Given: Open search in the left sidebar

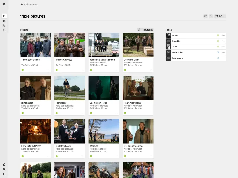Looking at the screenshot, I should 4,4.
